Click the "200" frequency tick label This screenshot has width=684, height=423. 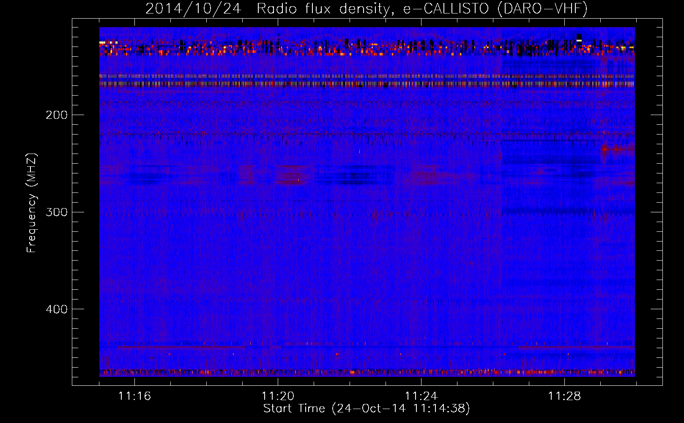coord(56,115)
